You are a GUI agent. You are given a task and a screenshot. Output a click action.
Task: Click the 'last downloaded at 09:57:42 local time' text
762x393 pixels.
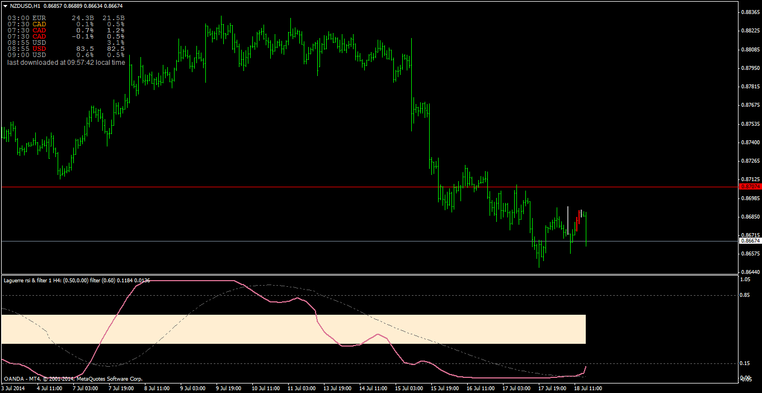66,63
